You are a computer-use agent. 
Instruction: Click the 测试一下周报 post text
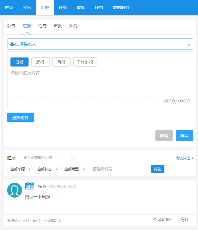click(x=38, y=197)
